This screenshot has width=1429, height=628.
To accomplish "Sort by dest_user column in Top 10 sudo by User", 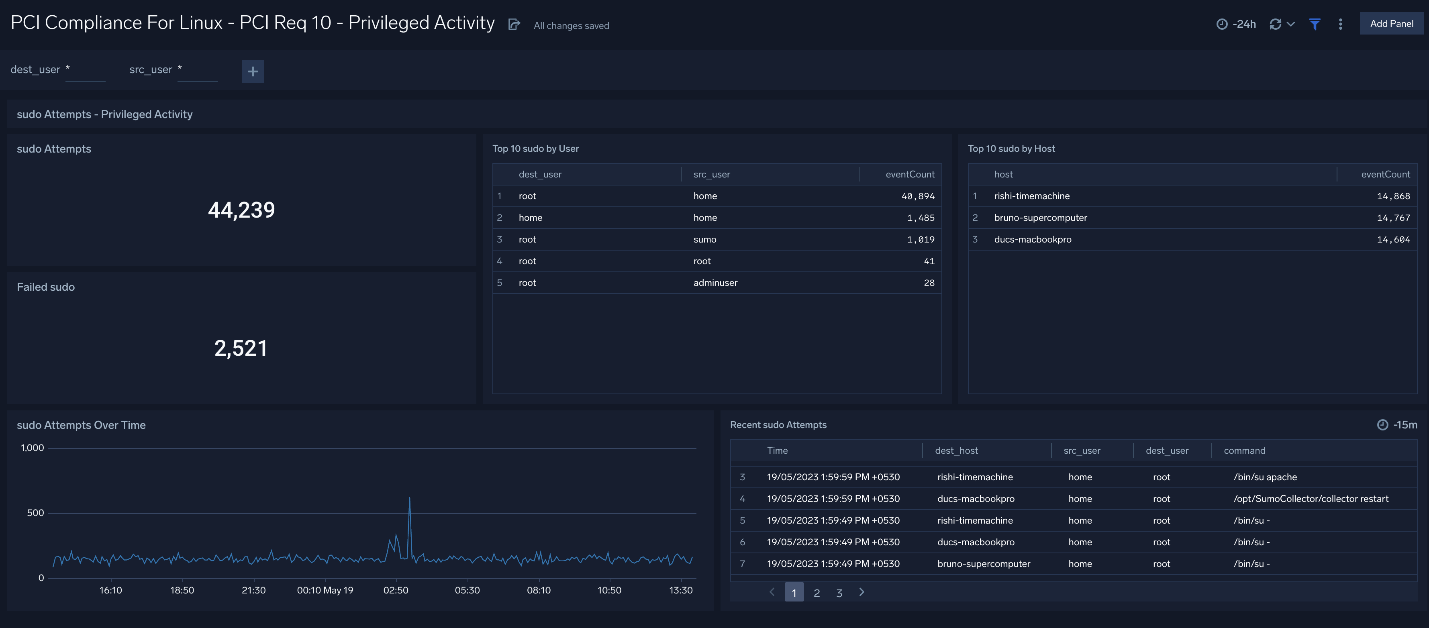I will (540, 174).
